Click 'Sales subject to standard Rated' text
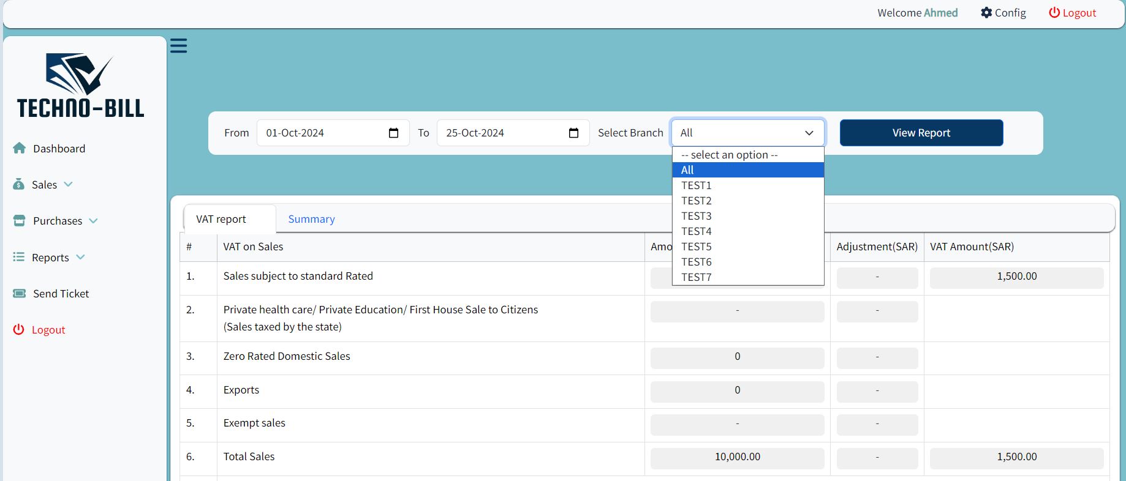The image size is (1126, 481). coord(298,276)
